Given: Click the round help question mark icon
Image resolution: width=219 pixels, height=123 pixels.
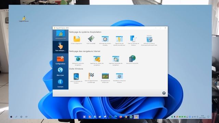Looking at the screenshot, I should pos(164,93).
